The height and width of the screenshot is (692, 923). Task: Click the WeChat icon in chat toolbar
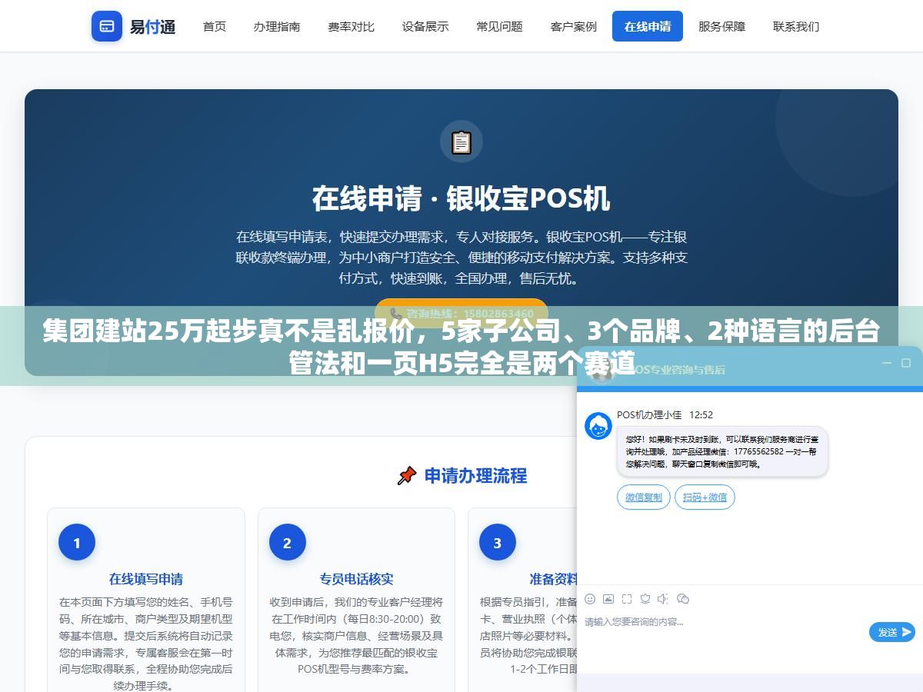(x=682, y=599)
